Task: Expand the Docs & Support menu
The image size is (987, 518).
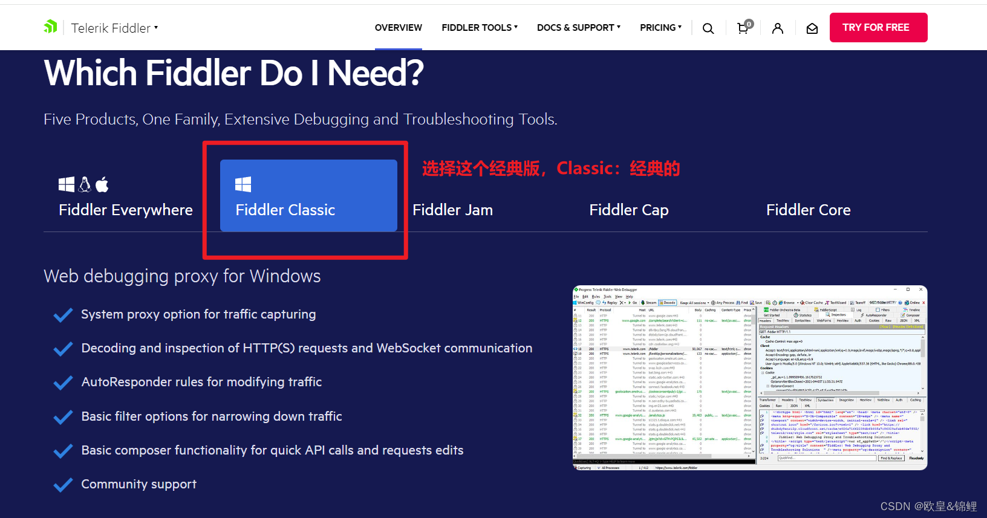Action: tap(579, 28)
